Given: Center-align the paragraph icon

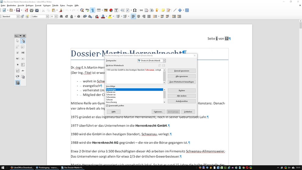Looking at the screenshot, I should click(139, 16).
